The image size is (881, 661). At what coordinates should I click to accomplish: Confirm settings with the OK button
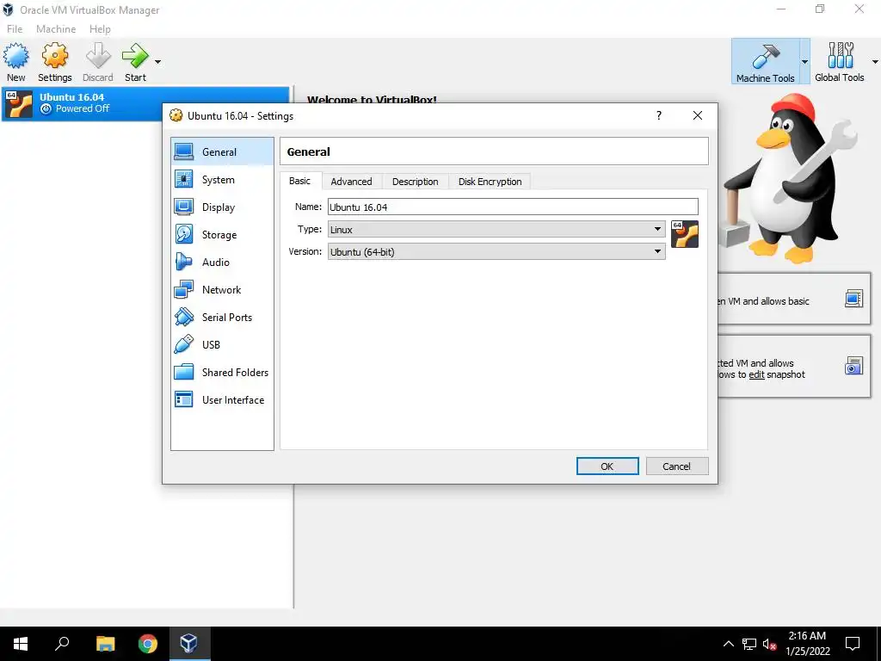pyautogui.click(x=607, y=466)
